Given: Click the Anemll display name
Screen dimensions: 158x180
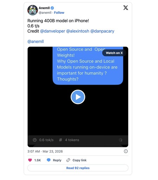Looking at the screenshot, I should [x=44, y=8].
